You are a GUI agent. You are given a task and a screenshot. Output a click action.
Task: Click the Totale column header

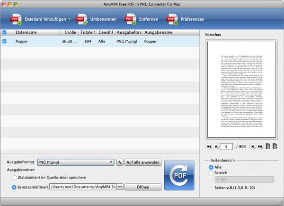pos(88,32)
